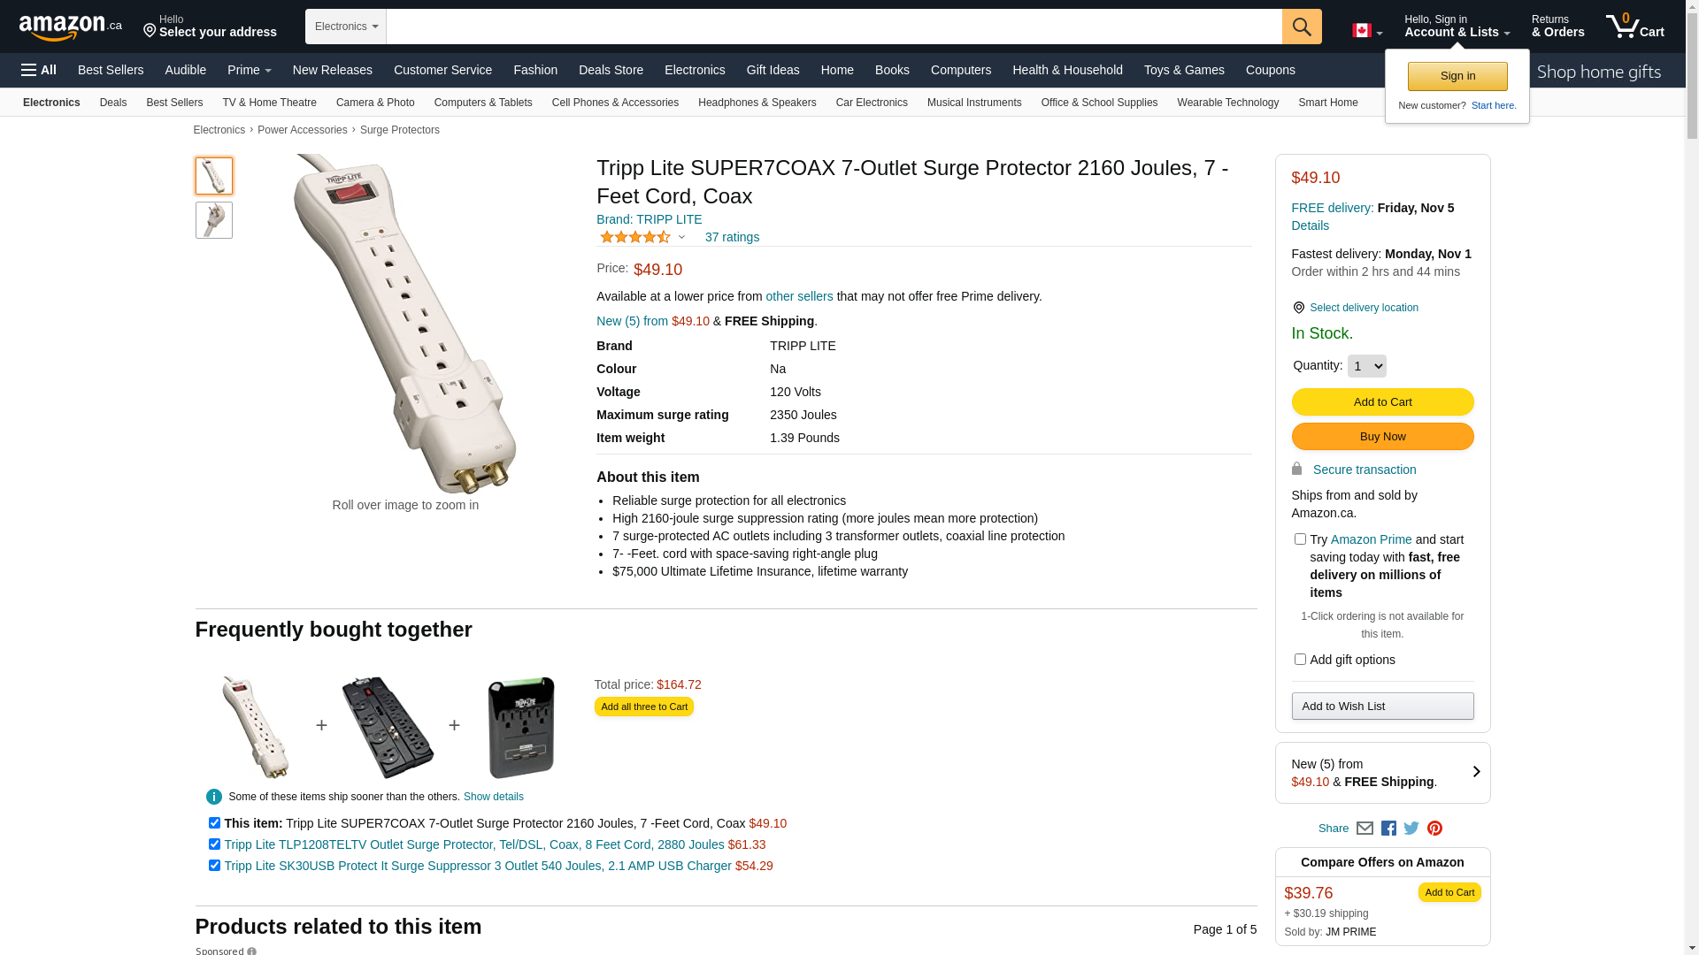This screenshot has height=955, width=1699.
Task: Check the Add gift options box
Action: (1300, 660)
